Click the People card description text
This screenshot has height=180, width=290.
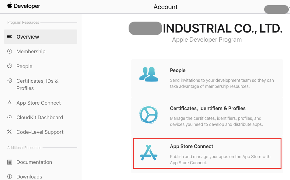222,83
